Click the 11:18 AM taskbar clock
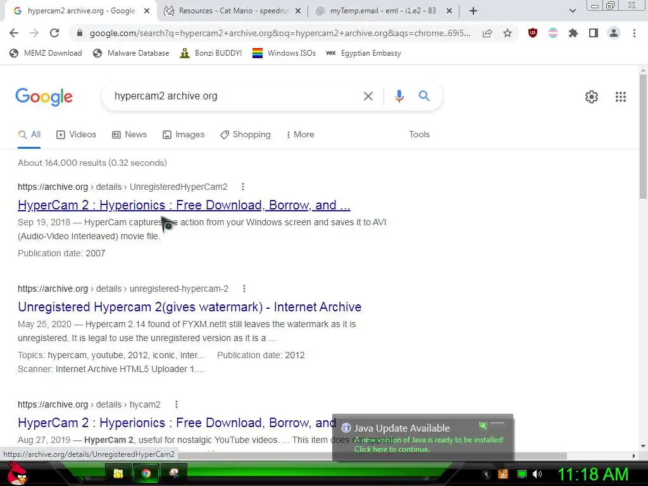 [593, 475]
